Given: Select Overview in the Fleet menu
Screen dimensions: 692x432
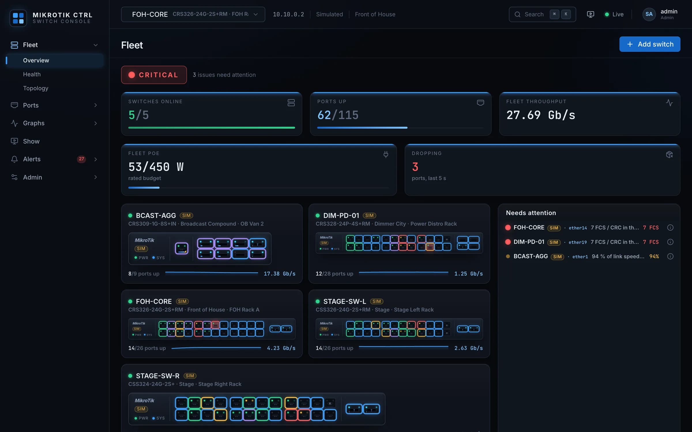Looking at the screenshot, I should click(54, 60).
